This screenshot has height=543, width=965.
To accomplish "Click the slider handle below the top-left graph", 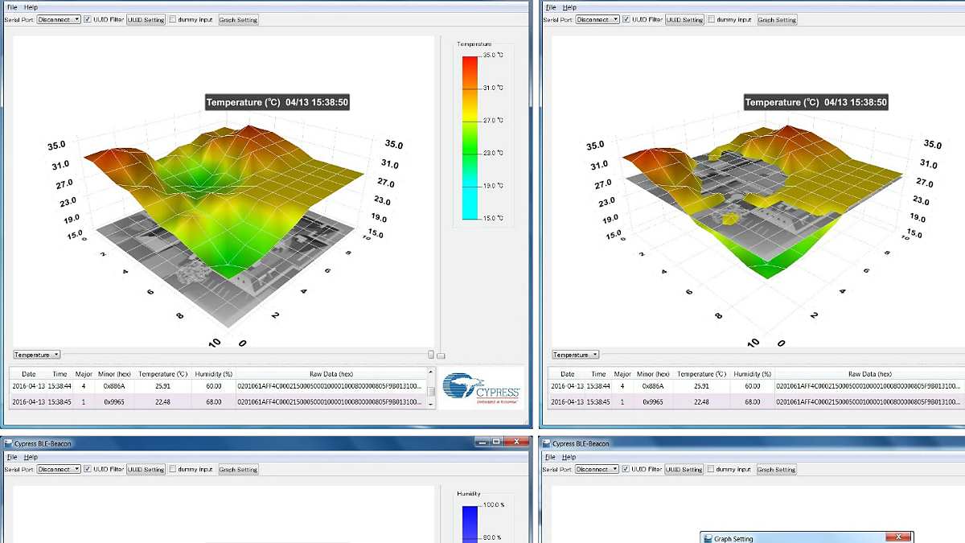I will [431, 355].
